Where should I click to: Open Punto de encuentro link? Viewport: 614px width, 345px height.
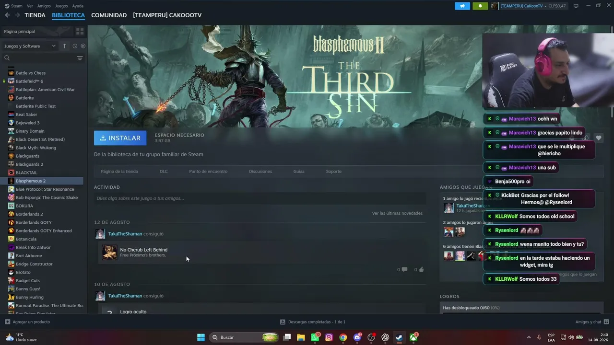tap(208, 171)
